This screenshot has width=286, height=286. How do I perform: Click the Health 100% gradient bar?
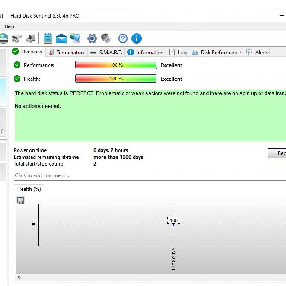116,79
